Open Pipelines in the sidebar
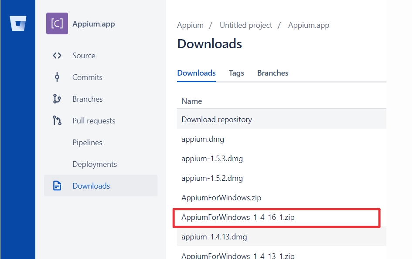This screenshot has height=259, width=412. (87, 143)
